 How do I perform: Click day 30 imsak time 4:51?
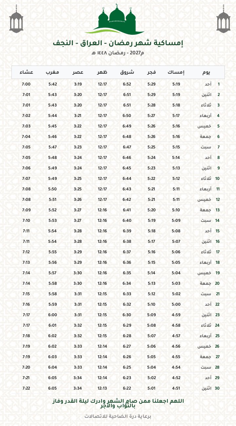click(176, 388)
